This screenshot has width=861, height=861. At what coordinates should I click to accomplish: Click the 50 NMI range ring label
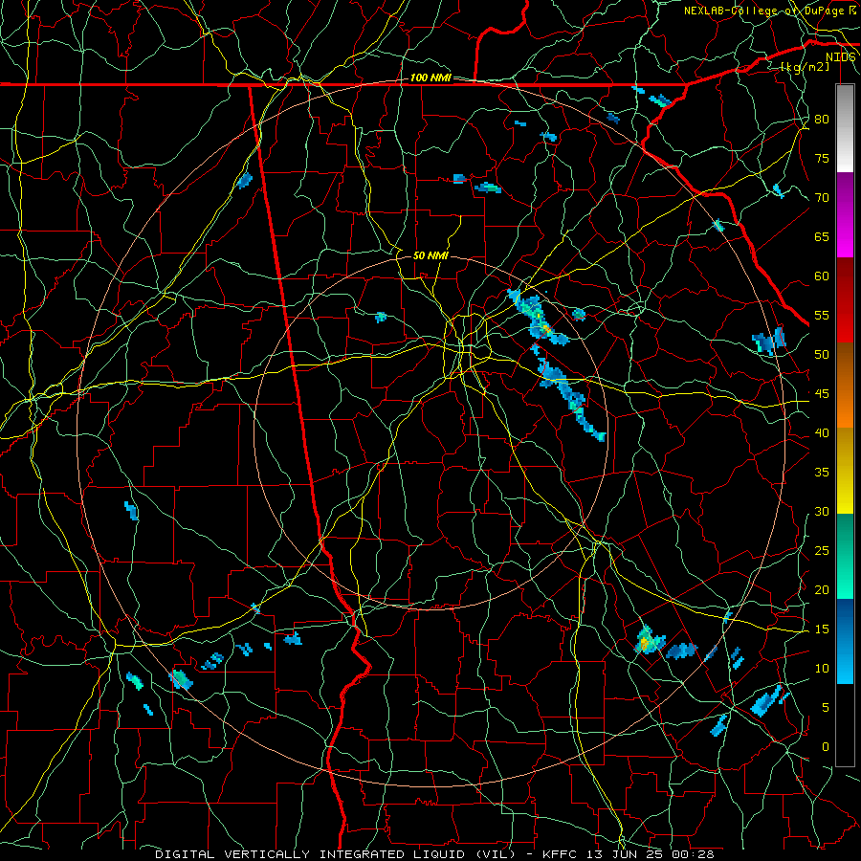(430, 255)
